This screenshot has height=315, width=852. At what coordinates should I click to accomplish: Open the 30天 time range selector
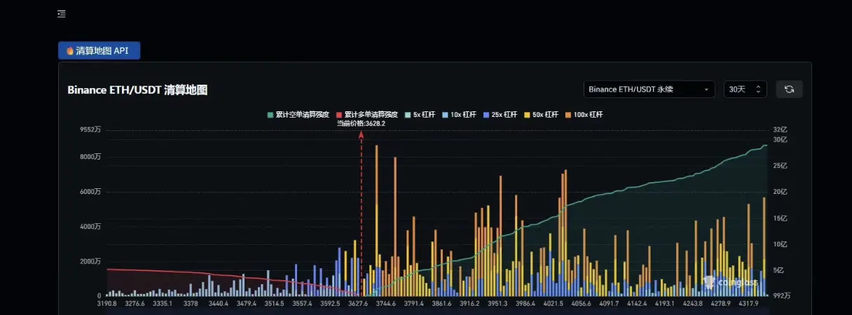click(x=745, y=90)
